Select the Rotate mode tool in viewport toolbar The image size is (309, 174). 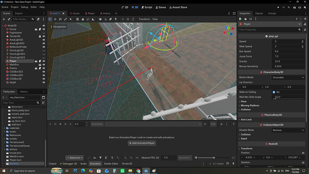[x=60, y=19]
